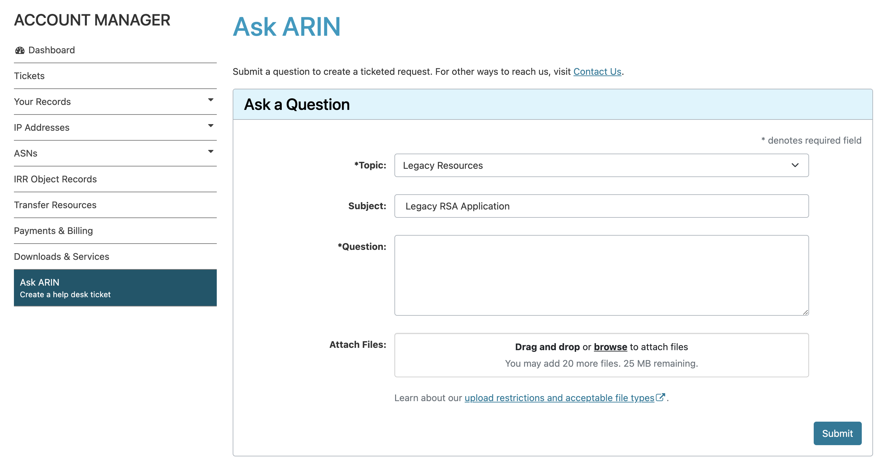Click the Ask ARIN page title
Viewport: 881px width, 465px height.
click(286, 27)
